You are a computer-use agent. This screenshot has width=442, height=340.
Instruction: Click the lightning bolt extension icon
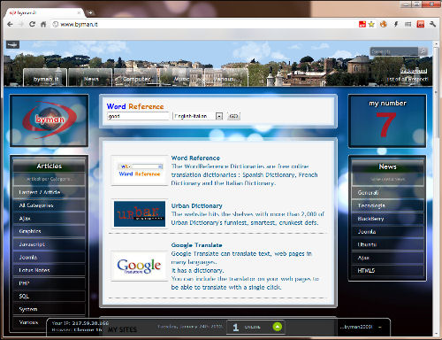tap(396, 24)
